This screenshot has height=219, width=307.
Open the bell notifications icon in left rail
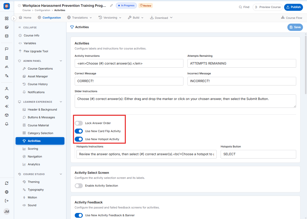click(7, 124)
